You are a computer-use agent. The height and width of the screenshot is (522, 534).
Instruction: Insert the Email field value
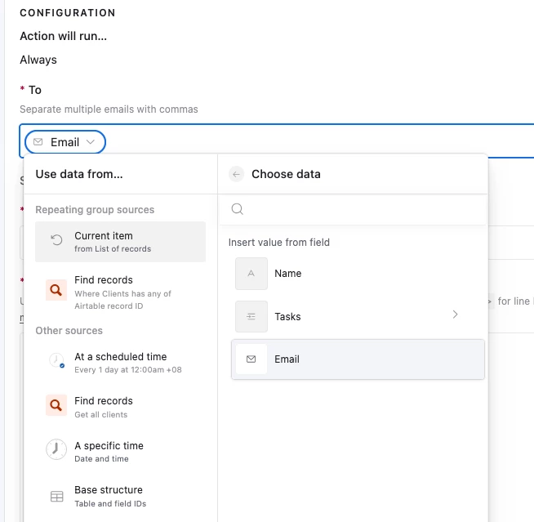(x=358, y=359)
